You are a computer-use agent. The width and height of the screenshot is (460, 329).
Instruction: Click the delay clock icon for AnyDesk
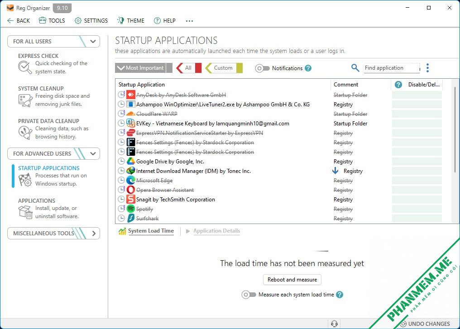pyautogui.click(x=121, y=95)
